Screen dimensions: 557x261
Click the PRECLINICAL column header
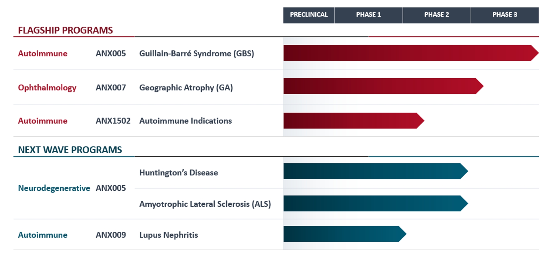click(309, 15)
